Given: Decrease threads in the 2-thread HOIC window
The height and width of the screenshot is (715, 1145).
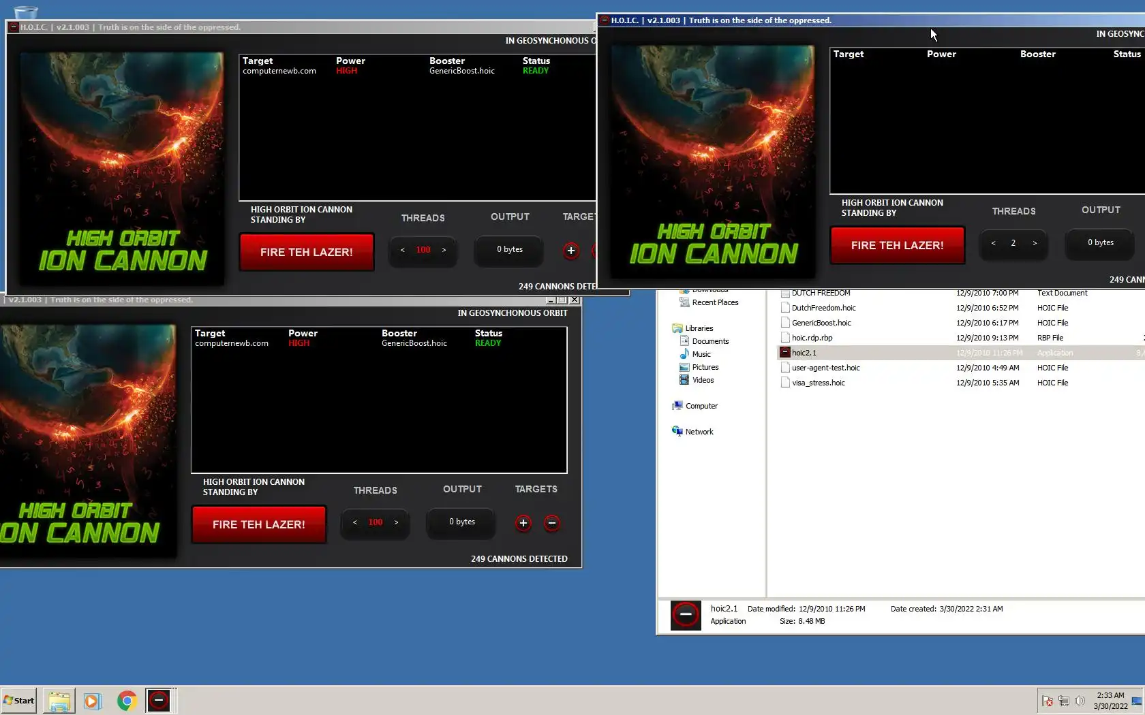Looking at the screenshot, I should coord(994,243).
